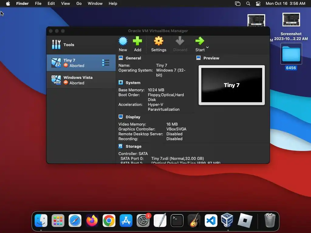Click the Display section header

pyautogui.click(x=133, y=117)
